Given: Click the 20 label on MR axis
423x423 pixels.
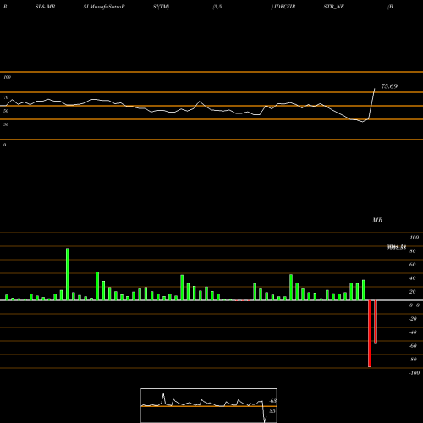Looking at the screenshot, I should click(413, 292).
